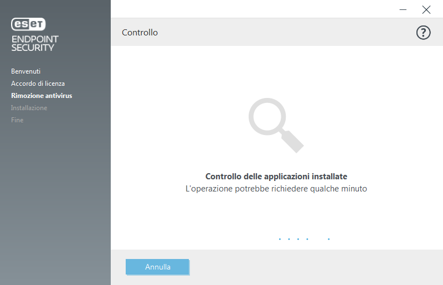This screenshot has width=443, height=285.
Task: Select Benvenuti step in sidebar
Action: 25,71
